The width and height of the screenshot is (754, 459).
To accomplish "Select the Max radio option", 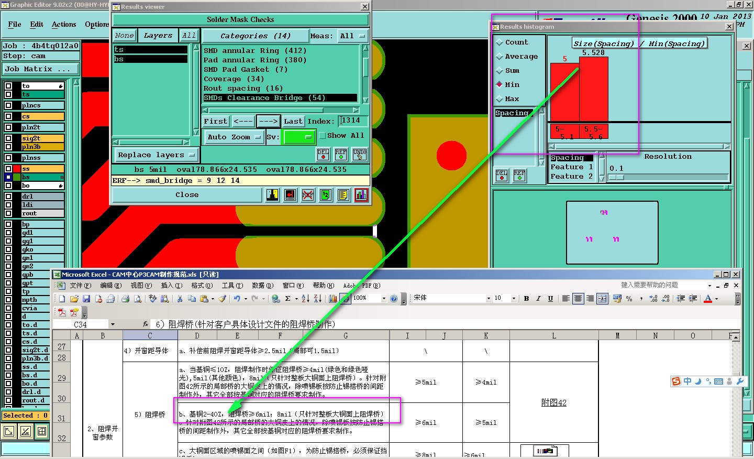I will point(499,99).
